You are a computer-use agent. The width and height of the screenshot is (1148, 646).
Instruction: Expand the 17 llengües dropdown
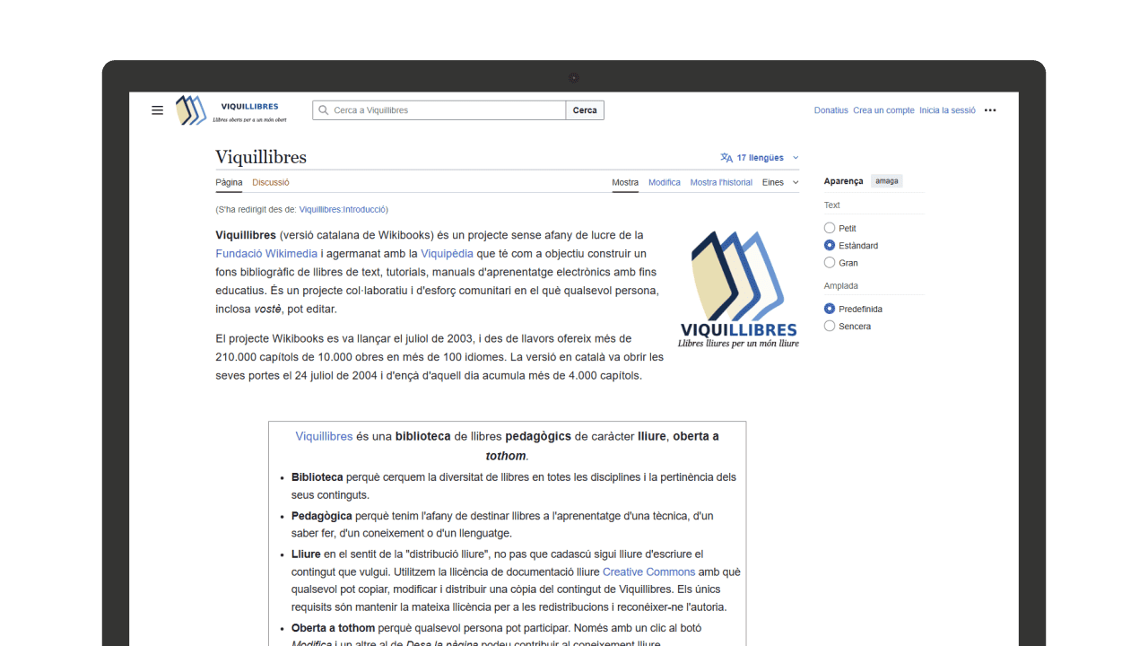[760, 158]
